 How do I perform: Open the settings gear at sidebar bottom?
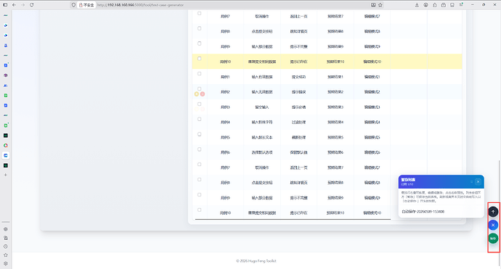[x=6, y=264]
